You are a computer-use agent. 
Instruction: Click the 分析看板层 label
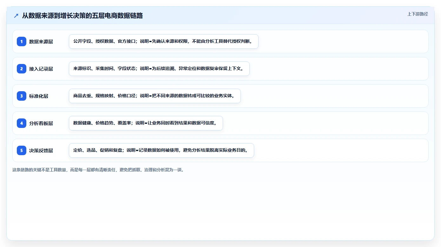tap(41, 123)
